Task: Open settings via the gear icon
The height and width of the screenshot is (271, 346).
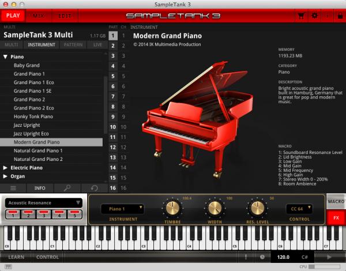Action: 314,16
